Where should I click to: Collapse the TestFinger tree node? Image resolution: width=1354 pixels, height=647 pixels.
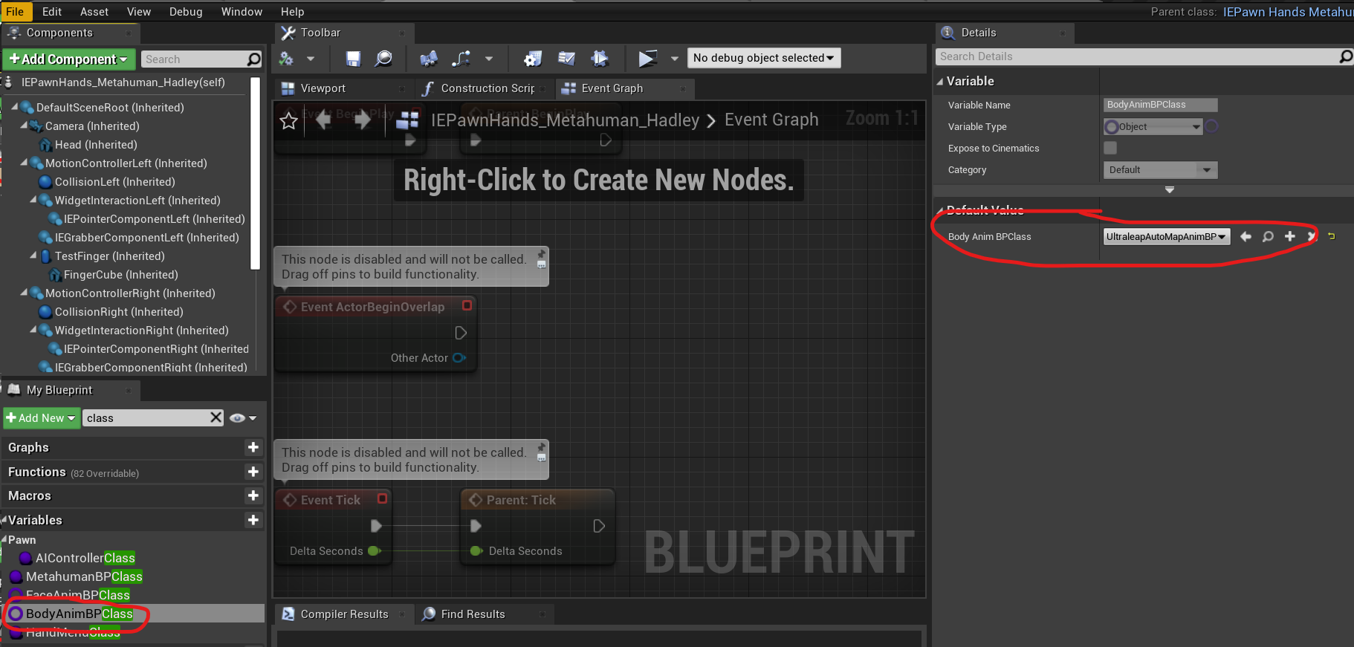point(33,256)
